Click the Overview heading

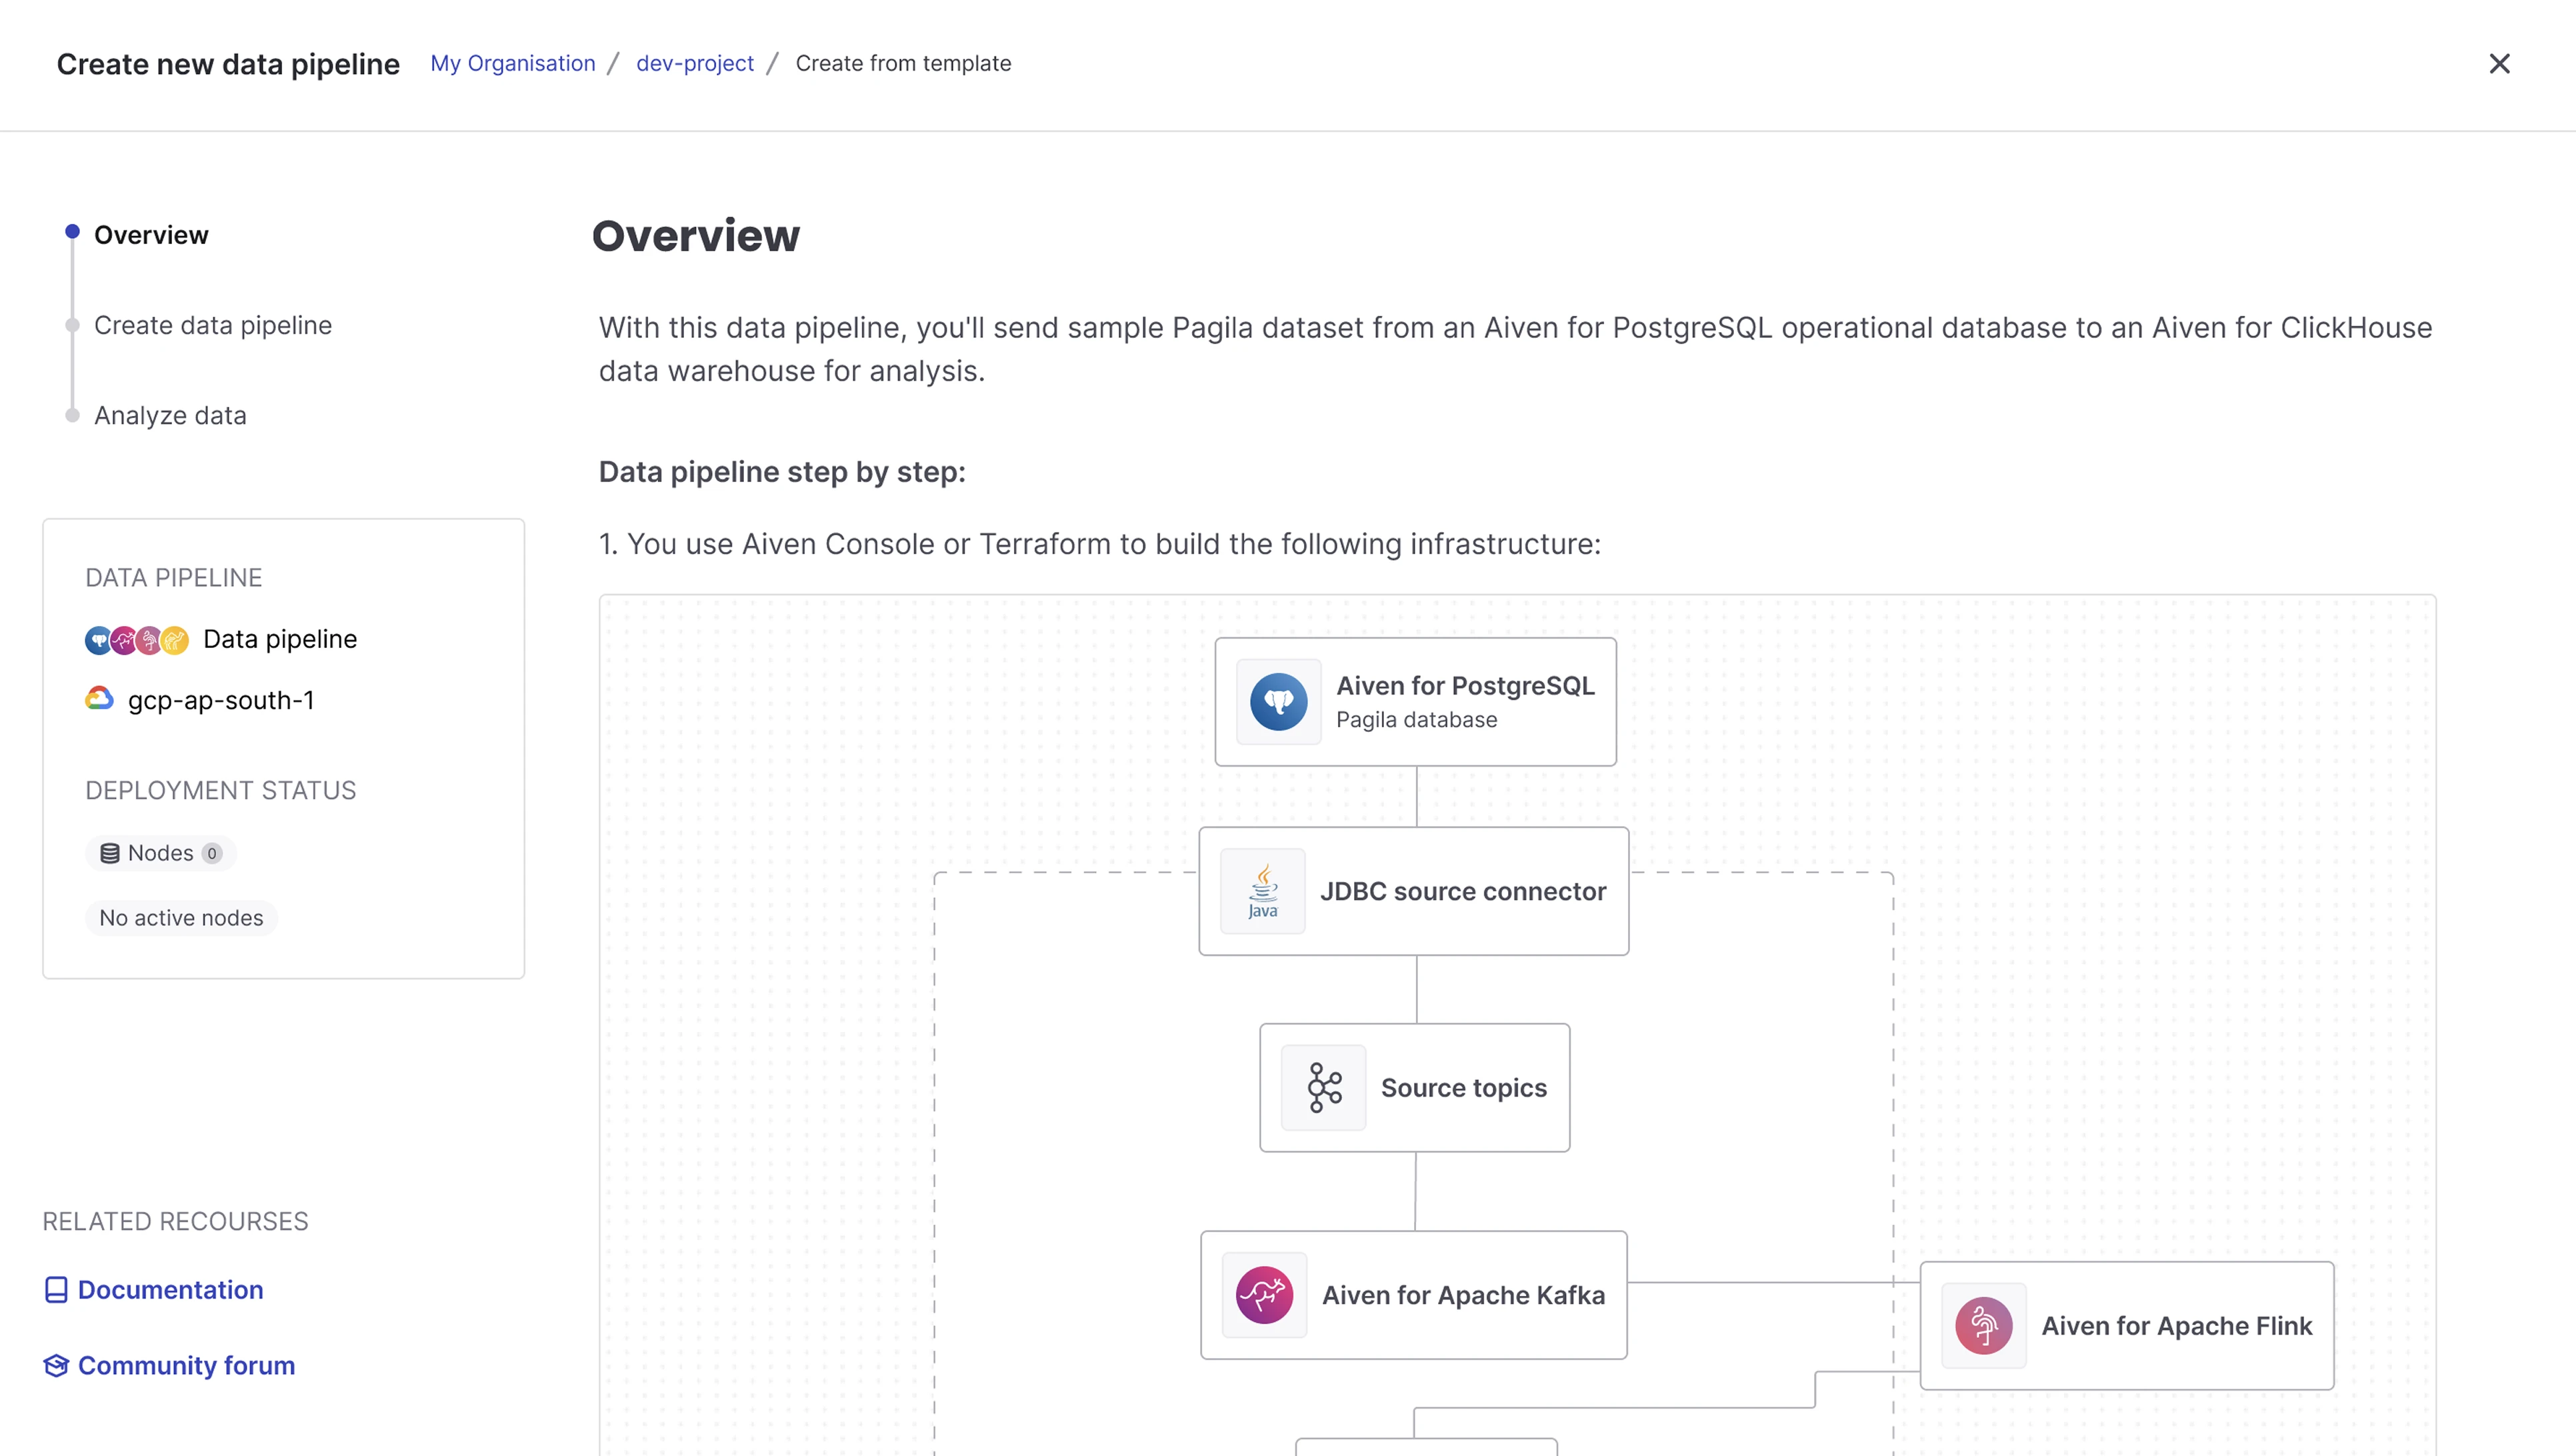(x=696, y=236)
